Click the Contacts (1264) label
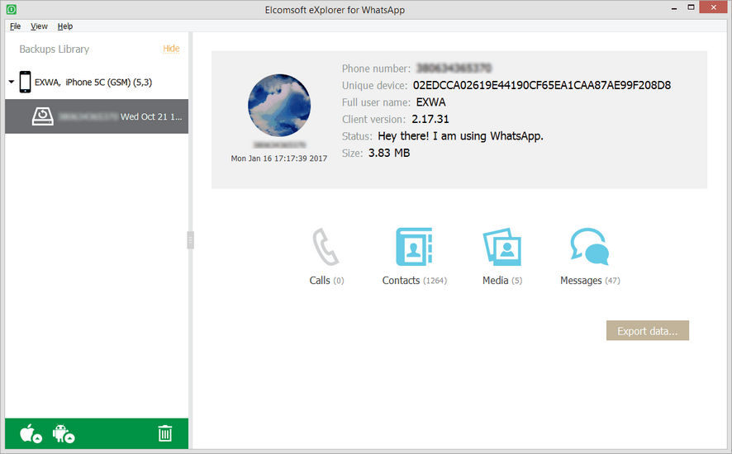The width and height of the screenshot is (732, 454). coord(414,281)
